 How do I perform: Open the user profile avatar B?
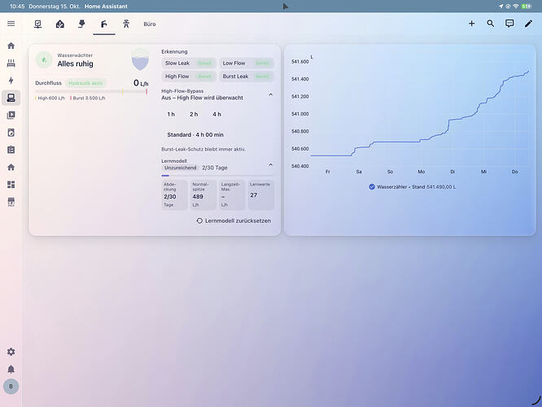pos(11,387)
